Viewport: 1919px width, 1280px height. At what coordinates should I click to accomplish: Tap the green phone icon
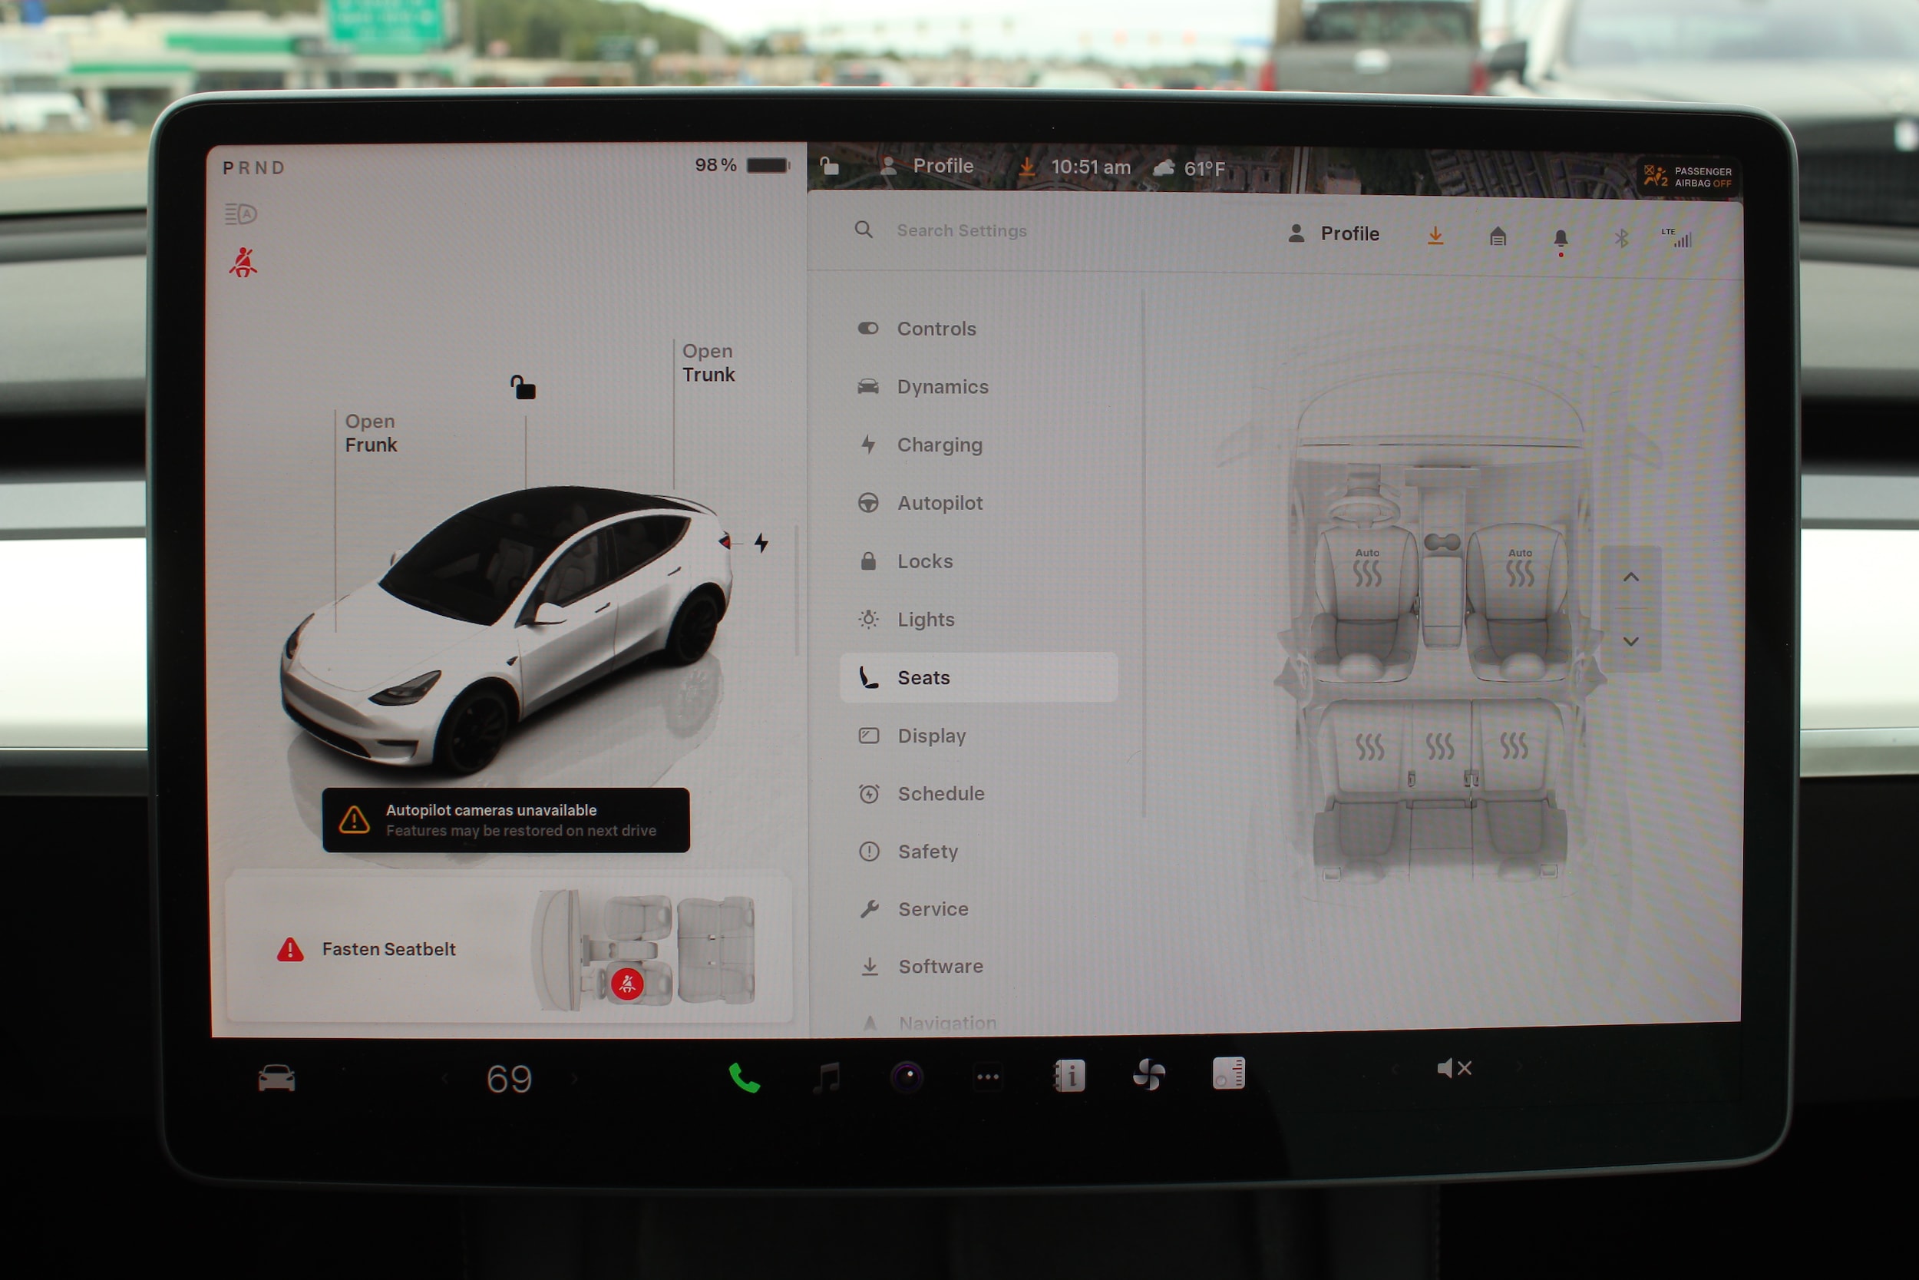tap(743, 1077)
